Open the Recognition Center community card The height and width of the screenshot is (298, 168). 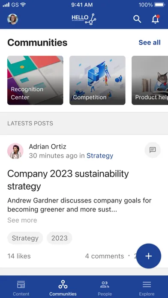35,80
